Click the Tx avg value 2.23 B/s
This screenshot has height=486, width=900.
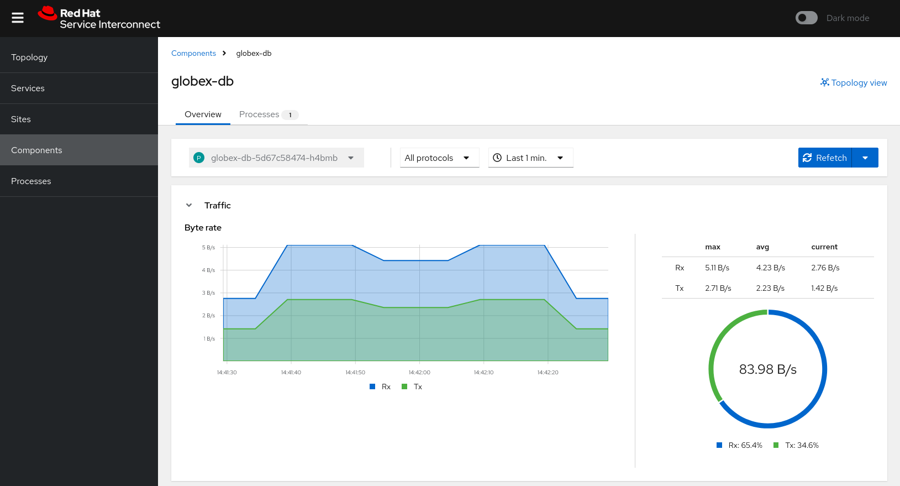(x=770, y=288)
